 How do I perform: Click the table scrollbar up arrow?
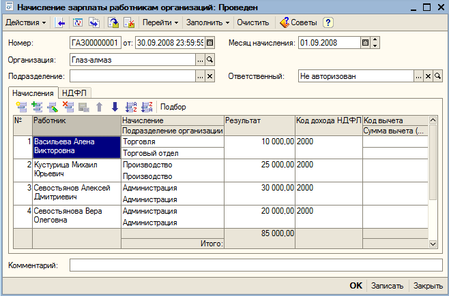pos(433,120)
